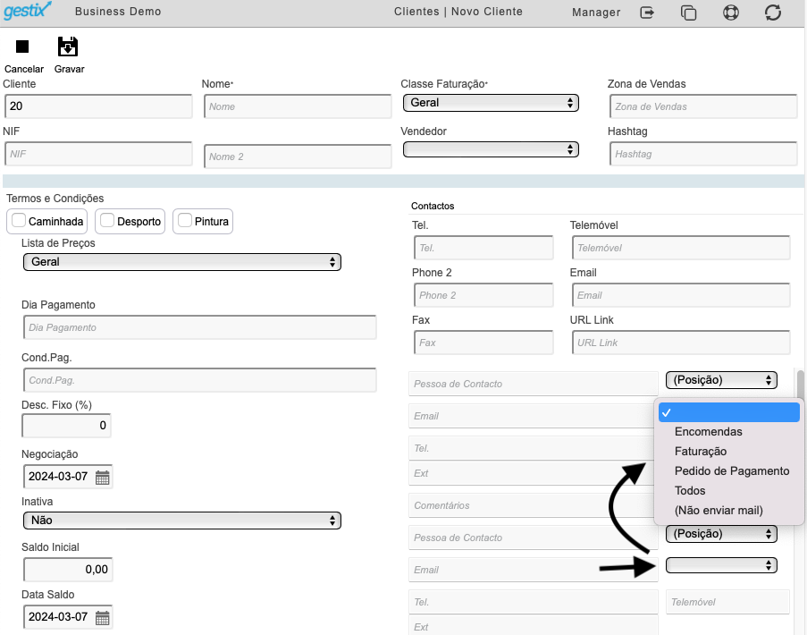Click the Gravar save icon
The width and height of the screenshot is (807, 635).
tap(67, 47)
